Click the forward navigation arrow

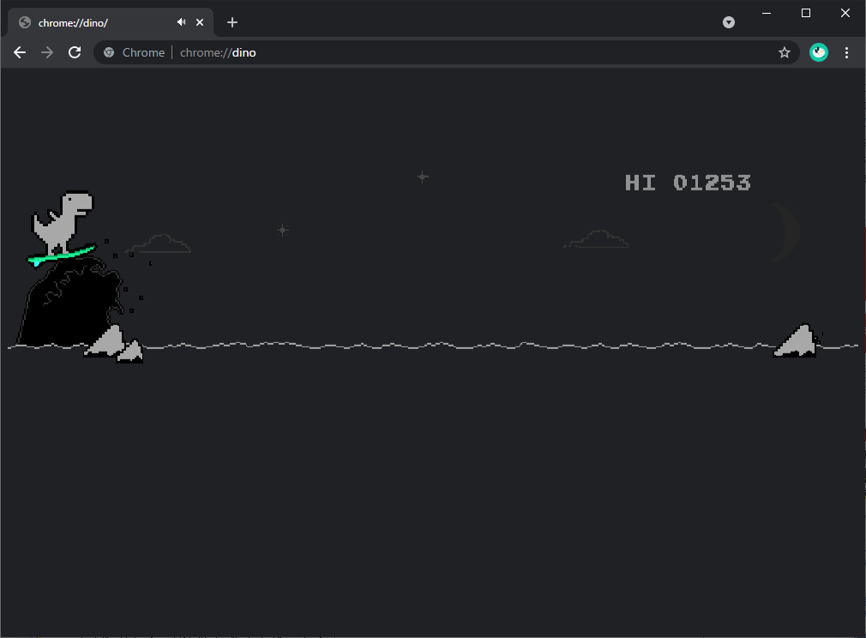(x=47, y=52)
